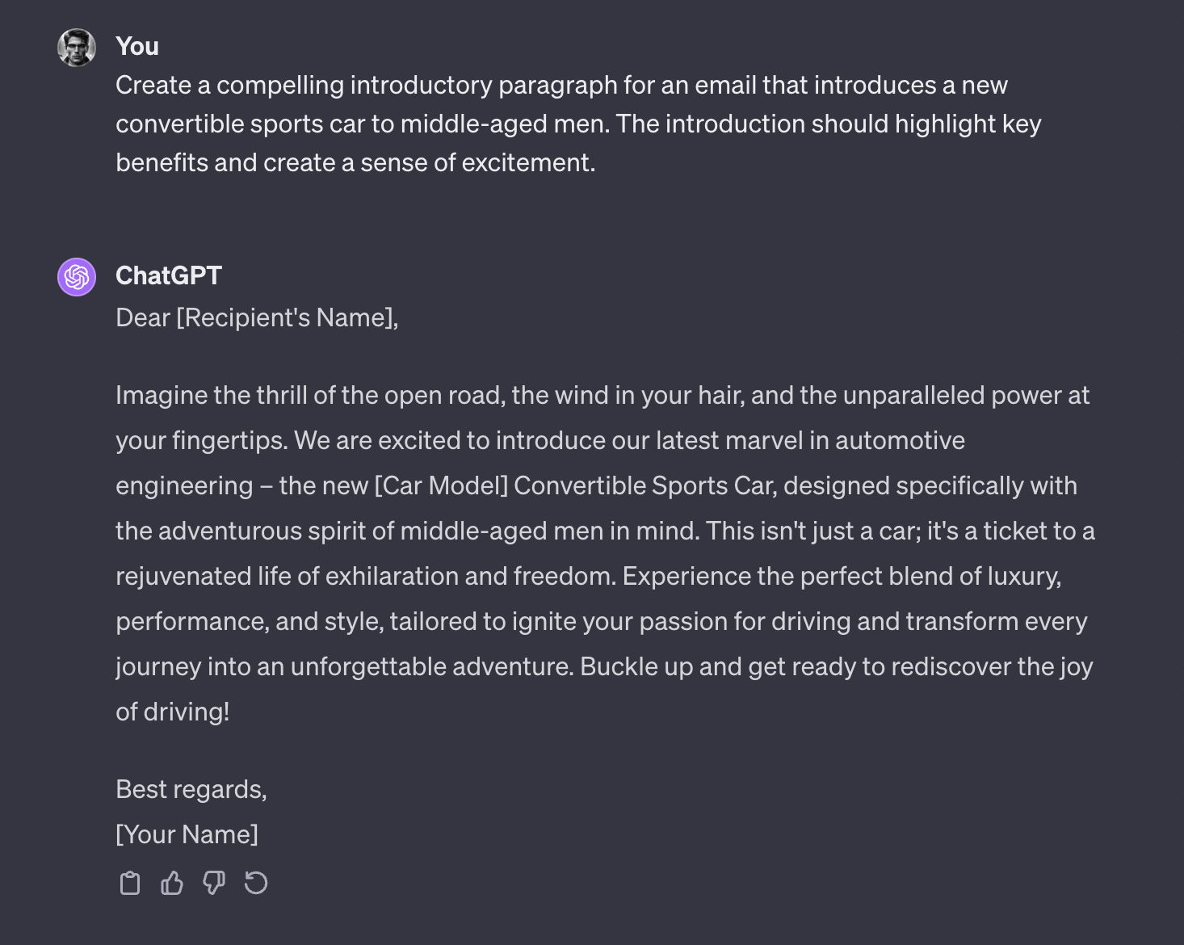Select the [Your Name] signature placeholder
The width and height of the screenshot is (1184, 945).
(x=187, y=834)
